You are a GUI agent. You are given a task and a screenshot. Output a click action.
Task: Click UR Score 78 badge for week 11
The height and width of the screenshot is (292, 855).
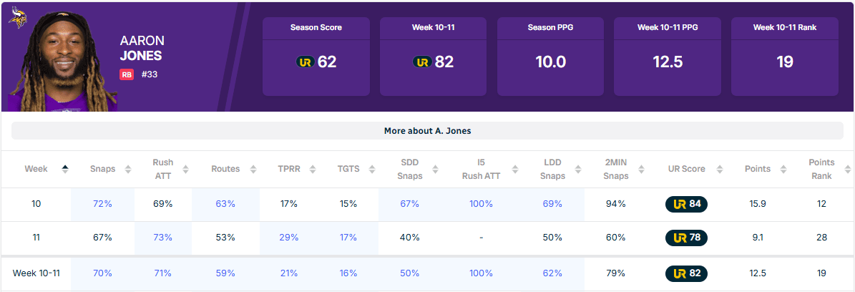tap(686, 238)
